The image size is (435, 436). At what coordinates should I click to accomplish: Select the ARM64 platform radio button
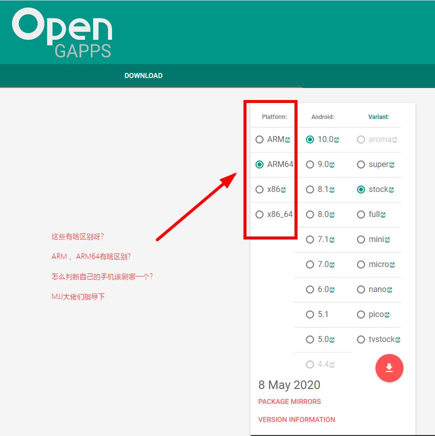pyautogui.click(x=259, y=164)
